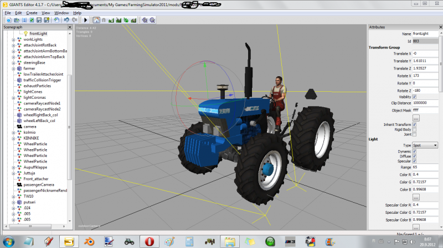The image size is (443, 248).
Task: Close the Scenegraph panel
Action: [70, 27]
